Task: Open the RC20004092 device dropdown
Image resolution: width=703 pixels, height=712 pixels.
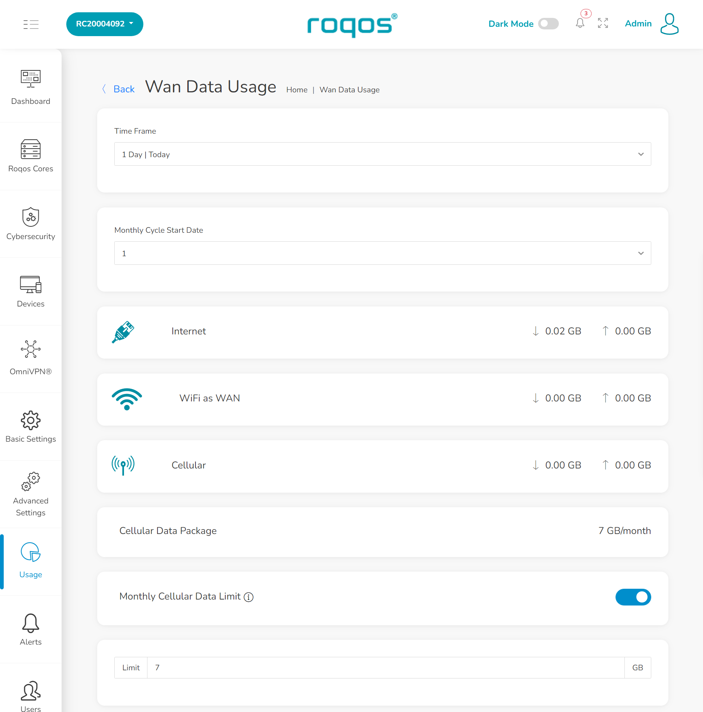Action: coord(105,24)
